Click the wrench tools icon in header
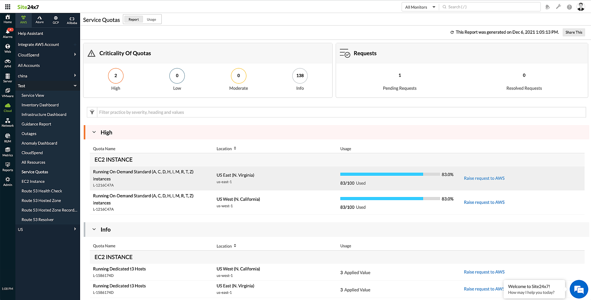 558,7
